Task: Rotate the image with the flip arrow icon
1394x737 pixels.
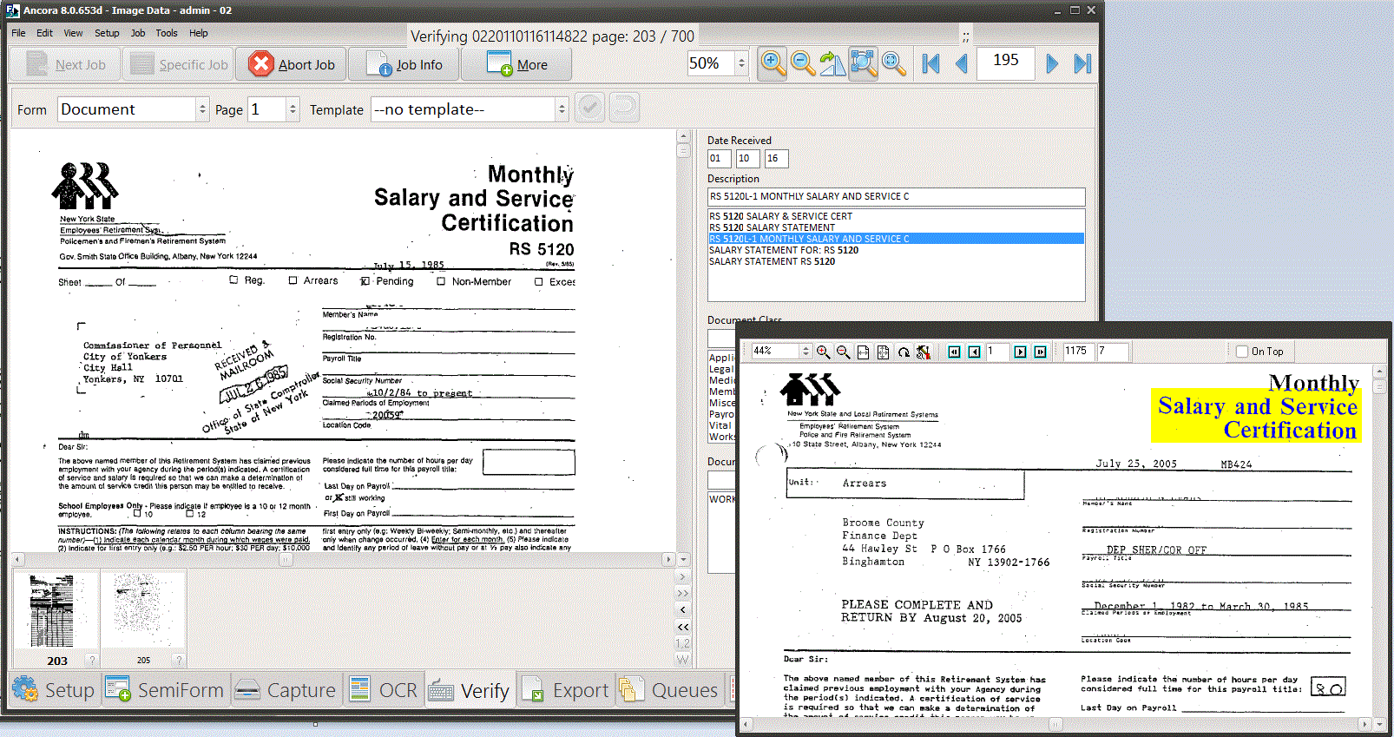Action: click(x=832, y=63)
